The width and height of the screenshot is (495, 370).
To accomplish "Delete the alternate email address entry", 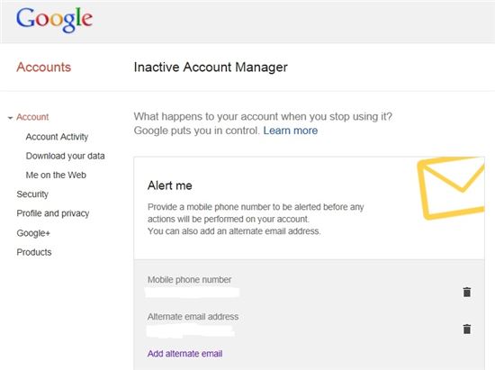I will pyautogui.click(x=466, y=329).
